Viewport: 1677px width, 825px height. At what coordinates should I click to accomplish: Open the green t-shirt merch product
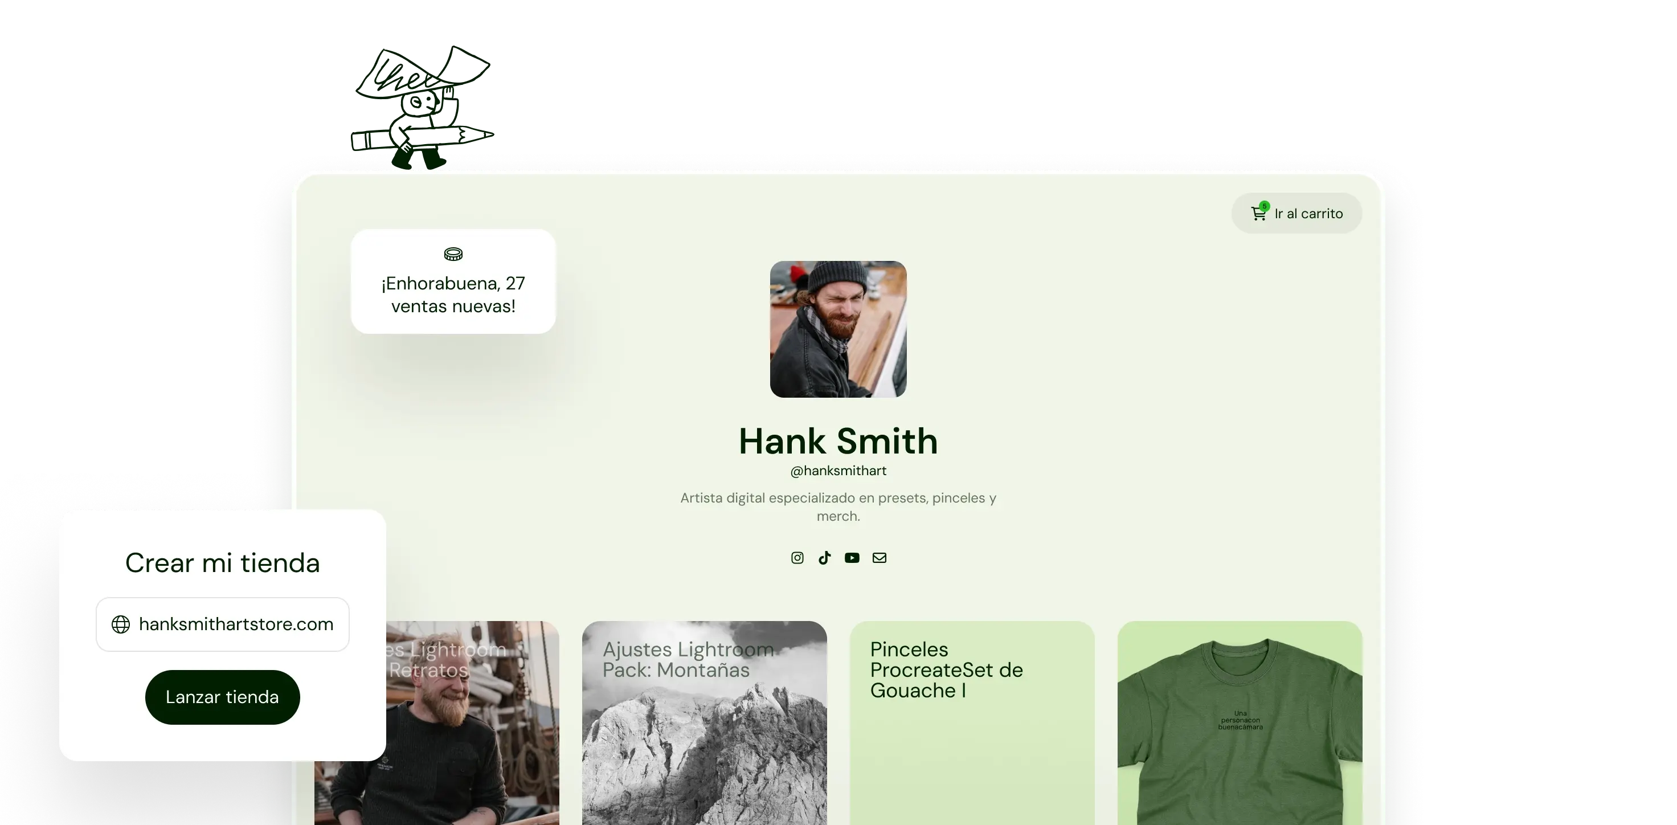click(x=1240, y=723)
